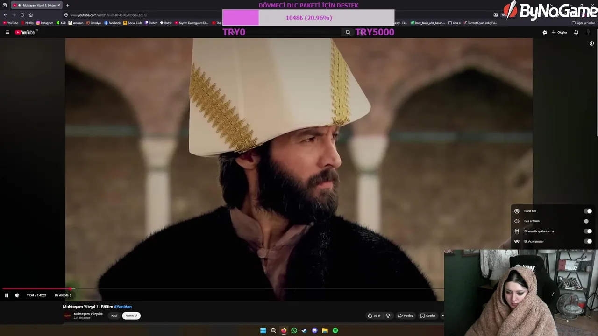Open File Explorer from the taskbar
The height and width of the screenshot is (336, 598).
coord(325,330)
